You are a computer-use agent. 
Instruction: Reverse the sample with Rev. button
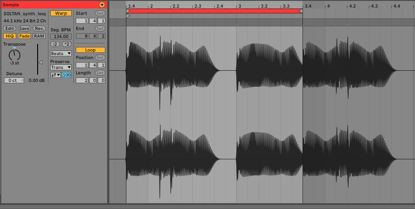click(39, 28)
